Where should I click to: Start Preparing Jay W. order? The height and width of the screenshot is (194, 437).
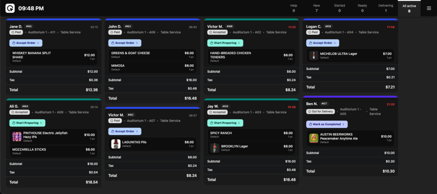[225, 123]
